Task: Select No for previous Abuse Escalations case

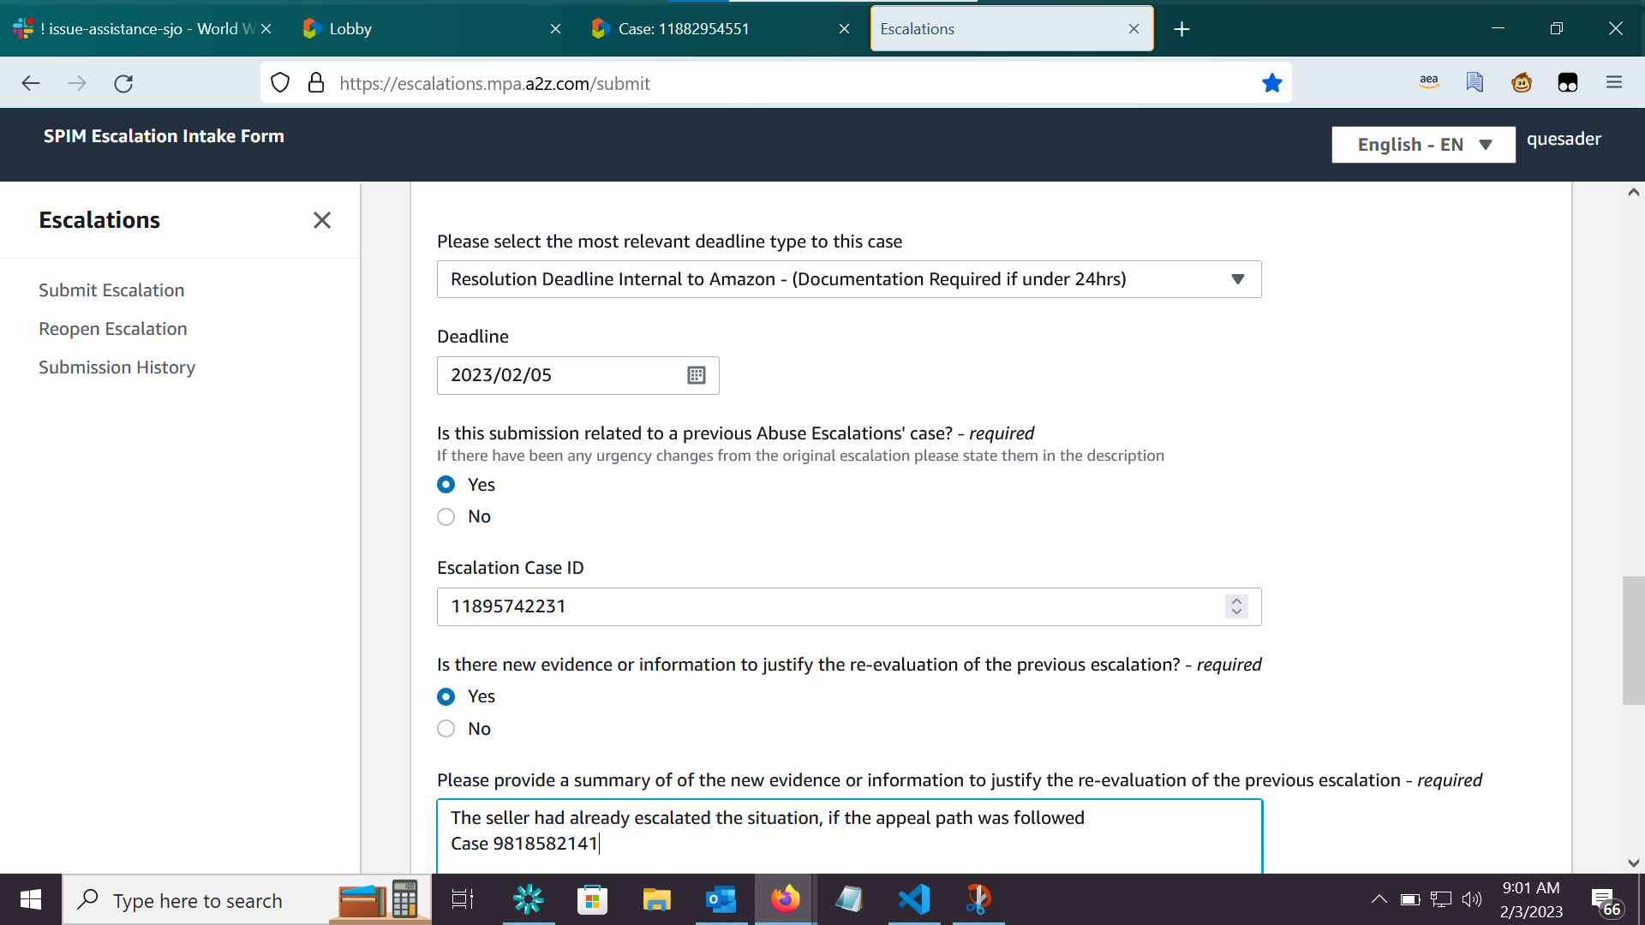Action: tap(446, 516)
